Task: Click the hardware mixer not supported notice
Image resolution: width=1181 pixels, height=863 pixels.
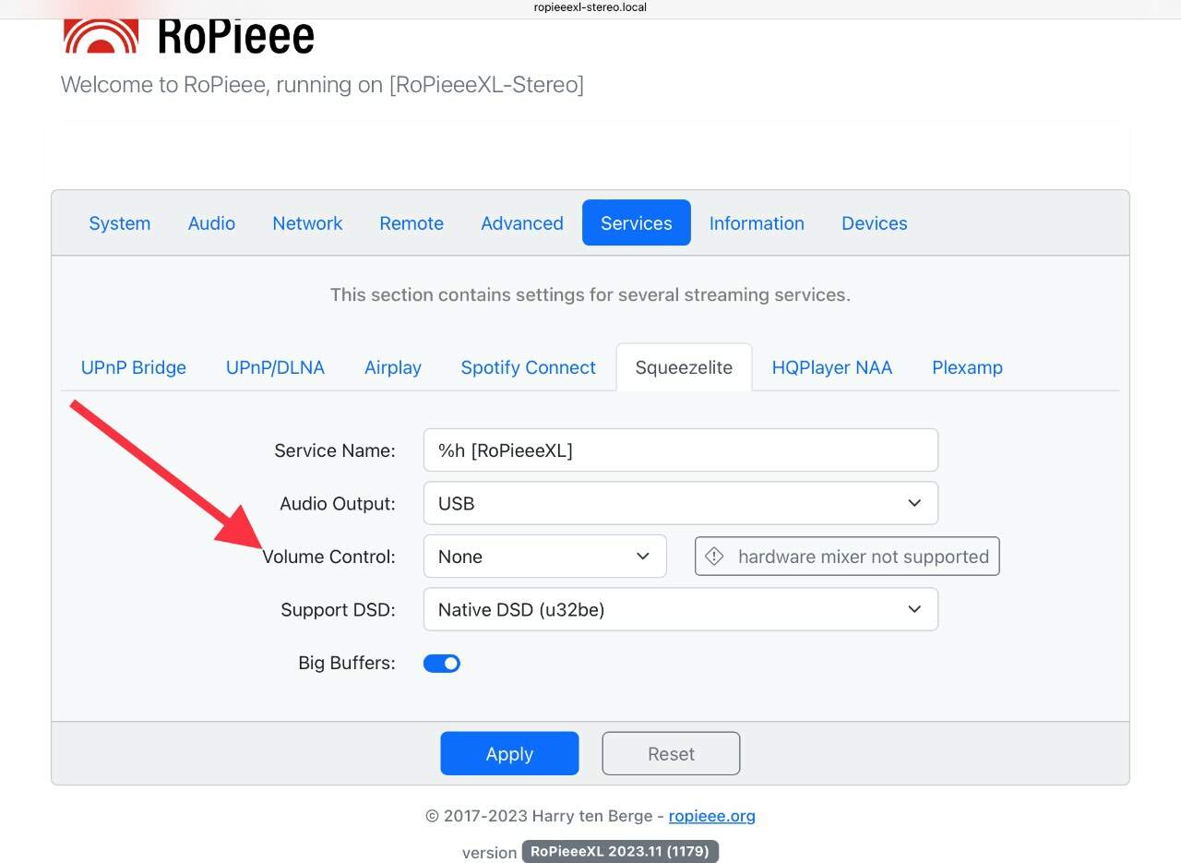Action: point(847,557)
